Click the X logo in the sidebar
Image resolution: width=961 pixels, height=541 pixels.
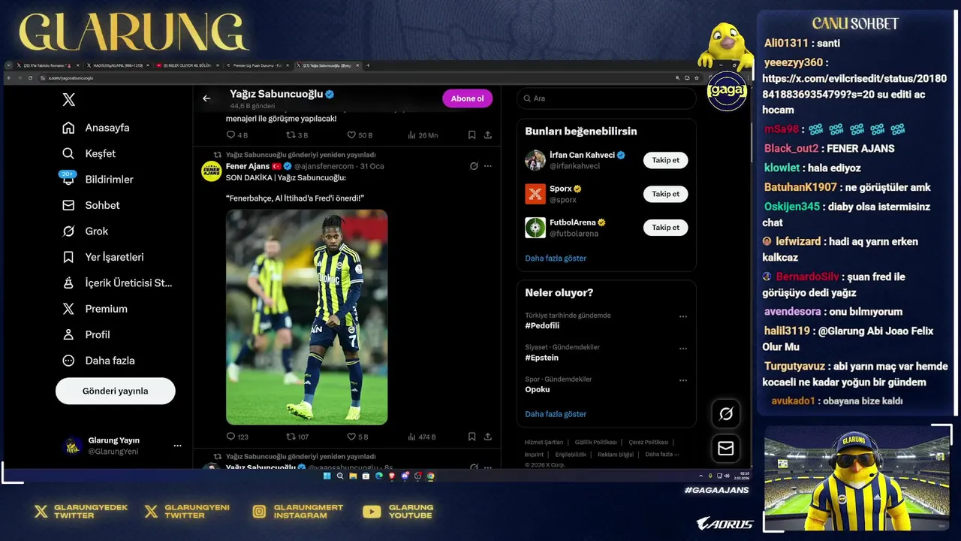coord(68,100)
